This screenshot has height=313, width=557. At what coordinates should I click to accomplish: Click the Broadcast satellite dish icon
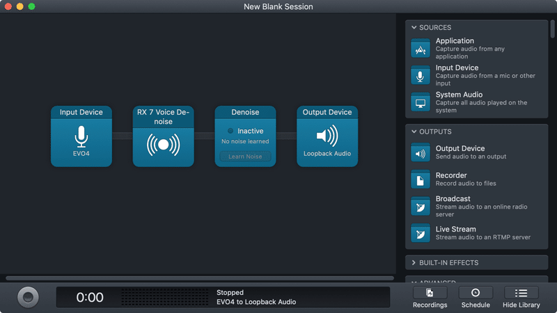click(x=421, y=207)
